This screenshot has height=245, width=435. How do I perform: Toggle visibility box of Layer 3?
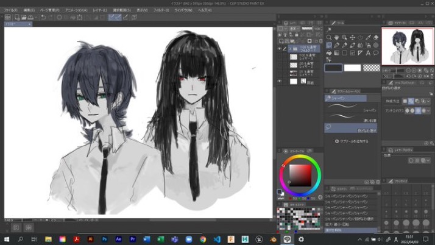click(x=280, y=57)
